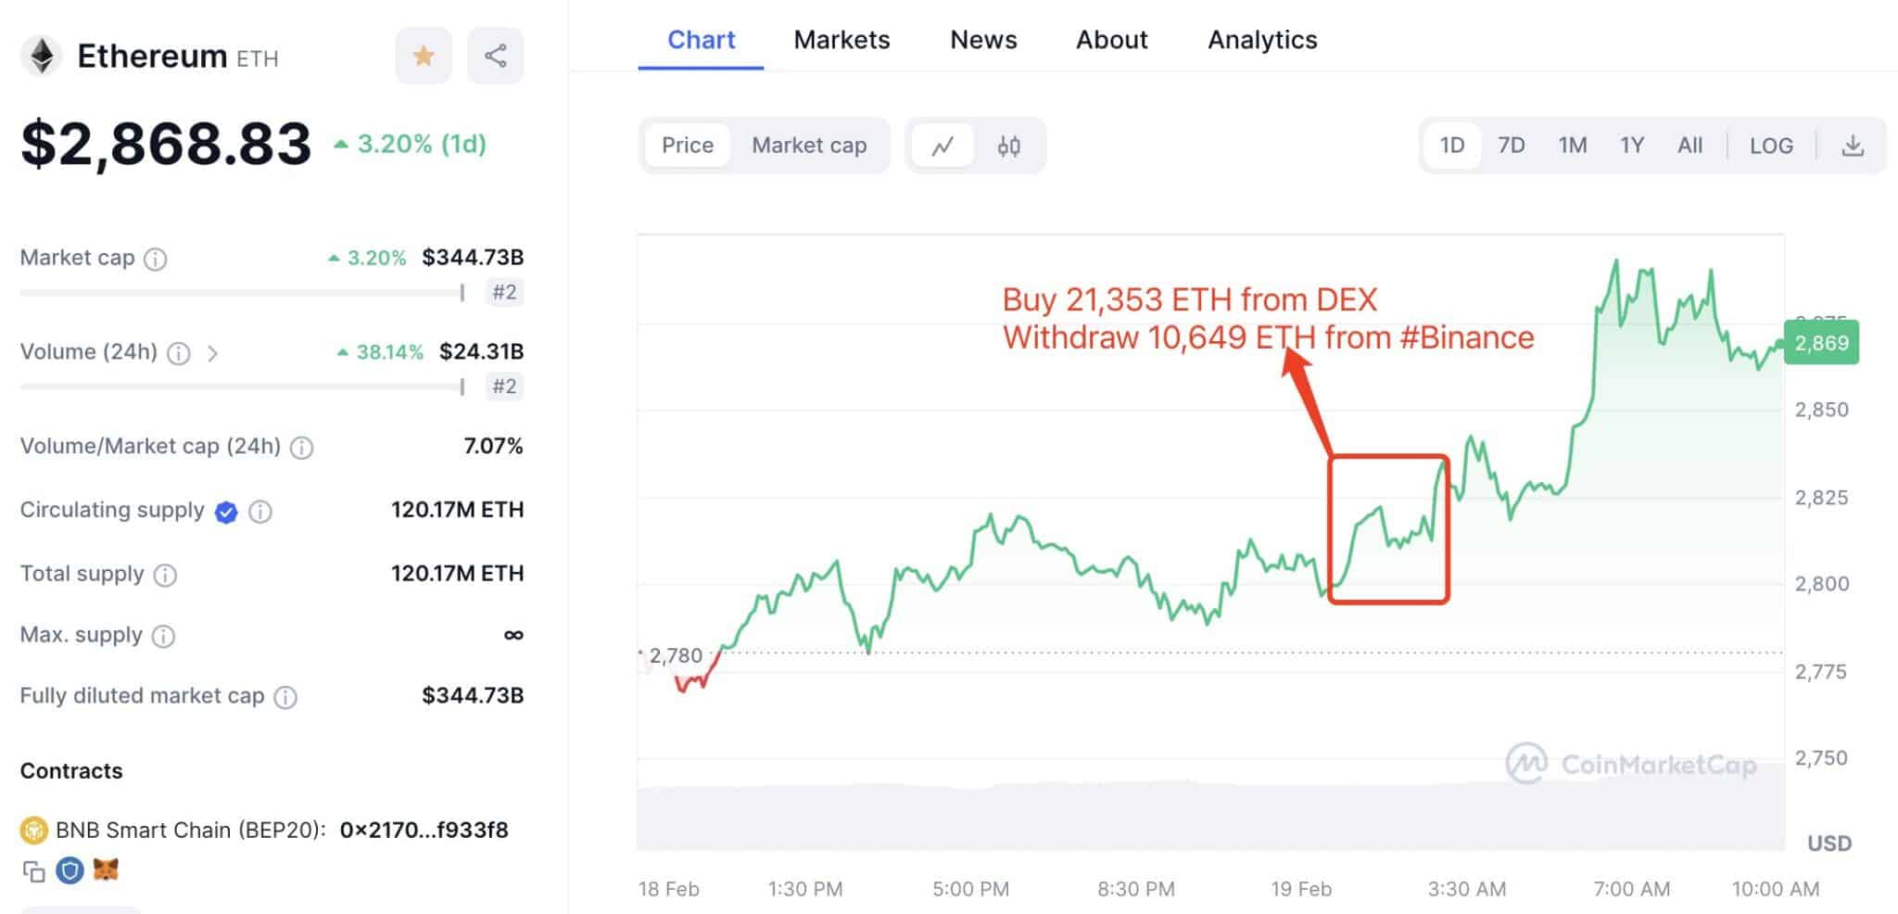Toggle chart to Market cap view

tap(809, 145)
